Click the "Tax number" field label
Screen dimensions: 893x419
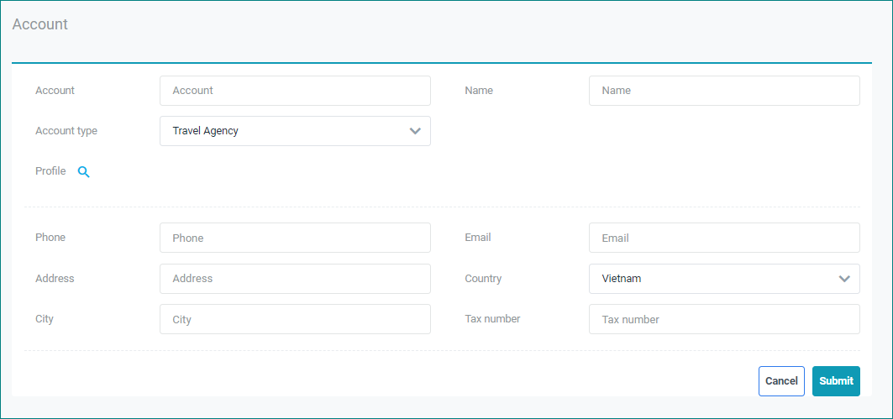pos(492,319)
